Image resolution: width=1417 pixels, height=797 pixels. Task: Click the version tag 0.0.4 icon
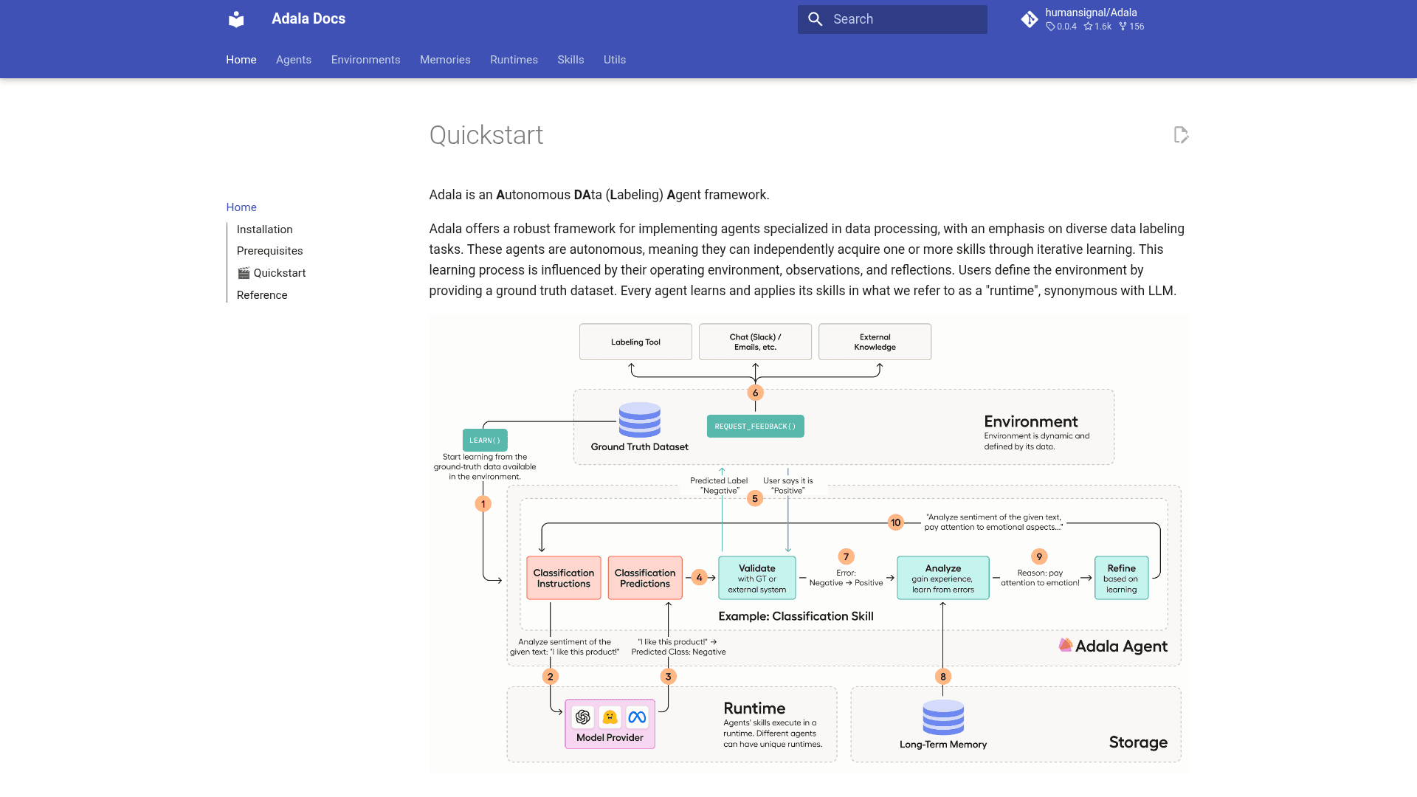click(x=1050, y=27)
